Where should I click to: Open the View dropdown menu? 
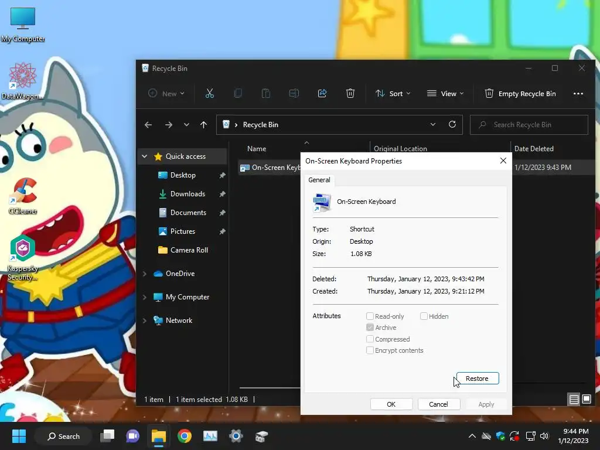[445, 94]
